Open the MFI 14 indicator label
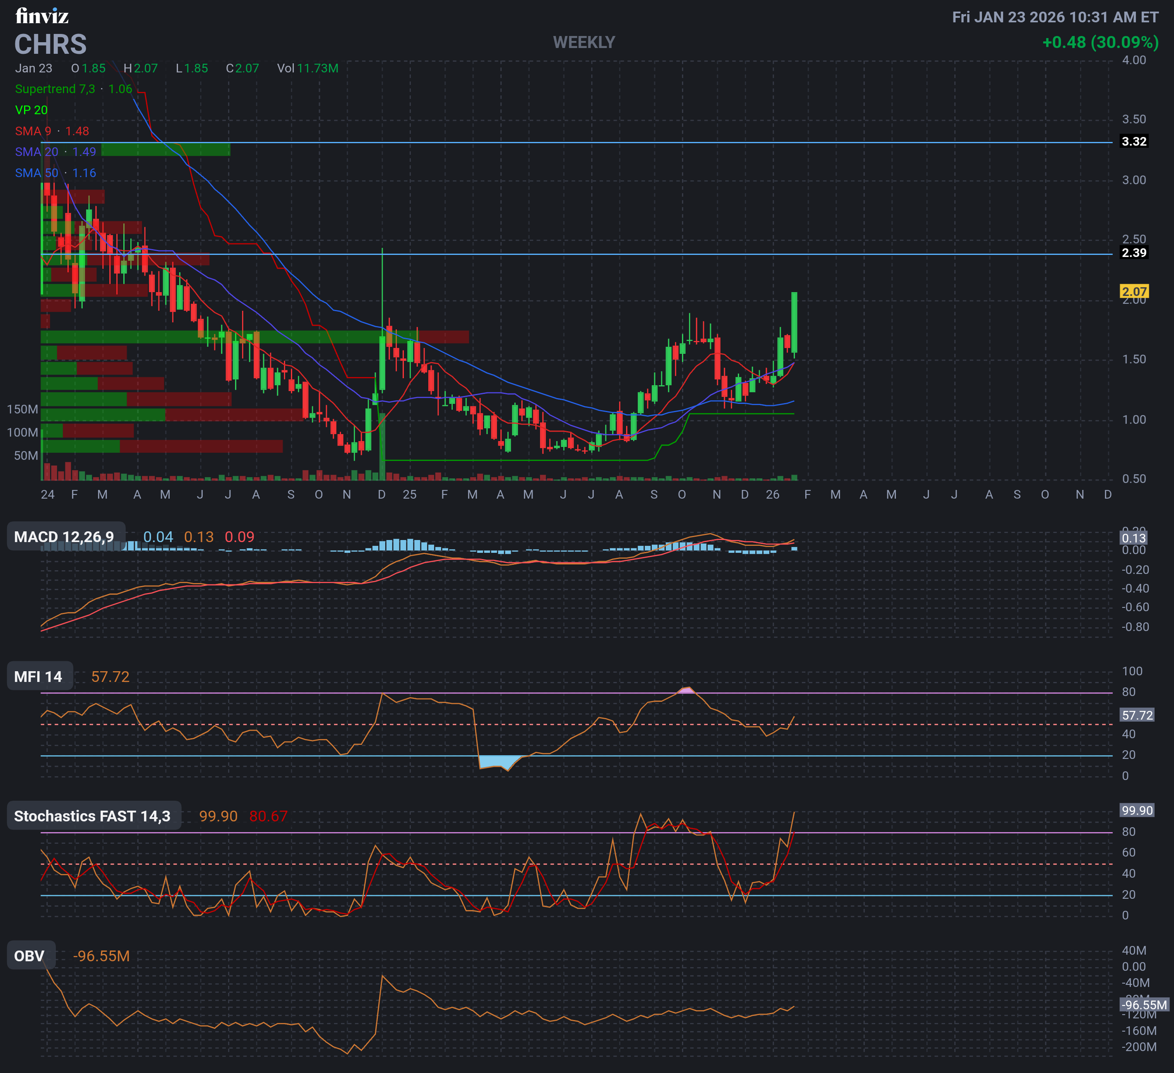The width and height of the screenshot is (1174, 1073). tap(38, 677)
